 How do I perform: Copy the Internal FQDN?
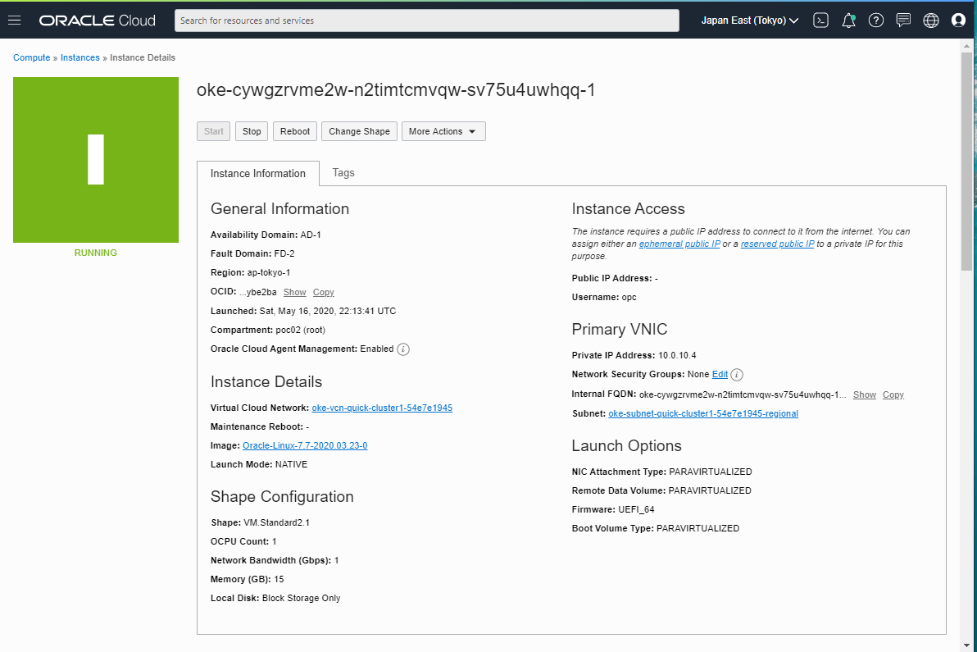[893, 394]
